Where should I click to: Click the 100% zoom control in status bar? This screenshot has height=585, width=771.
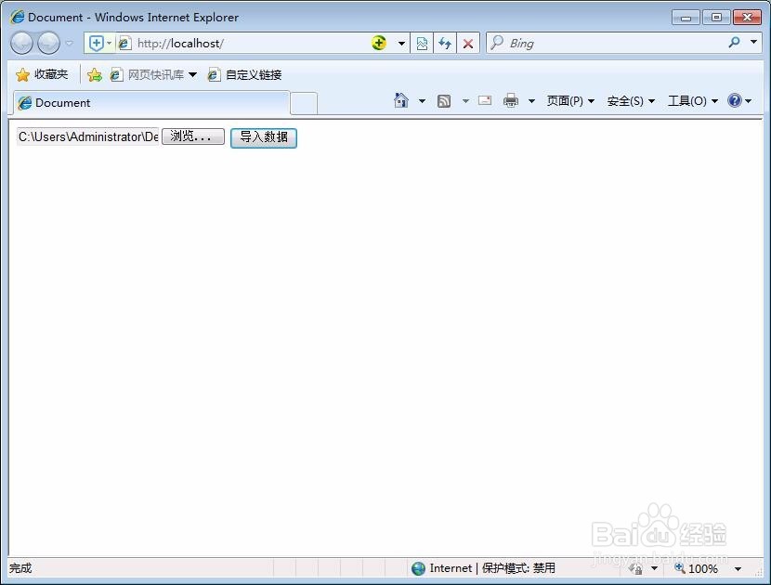[x=700, y=568]
